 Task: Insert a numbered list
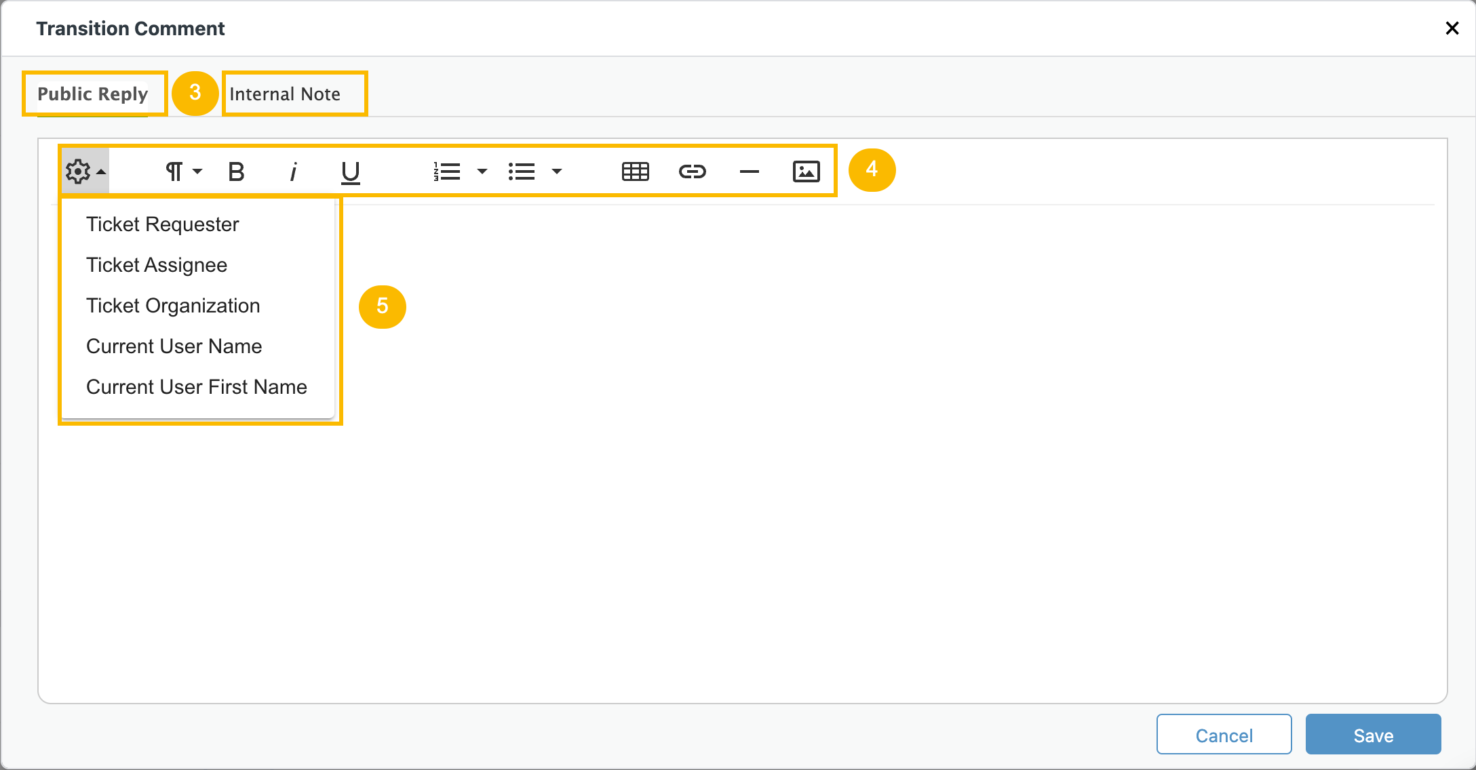(x=447, y=171)
